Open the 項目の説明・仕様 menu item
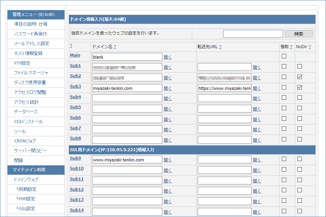Screen dimensions: 326x217 [x=31, y=24]
